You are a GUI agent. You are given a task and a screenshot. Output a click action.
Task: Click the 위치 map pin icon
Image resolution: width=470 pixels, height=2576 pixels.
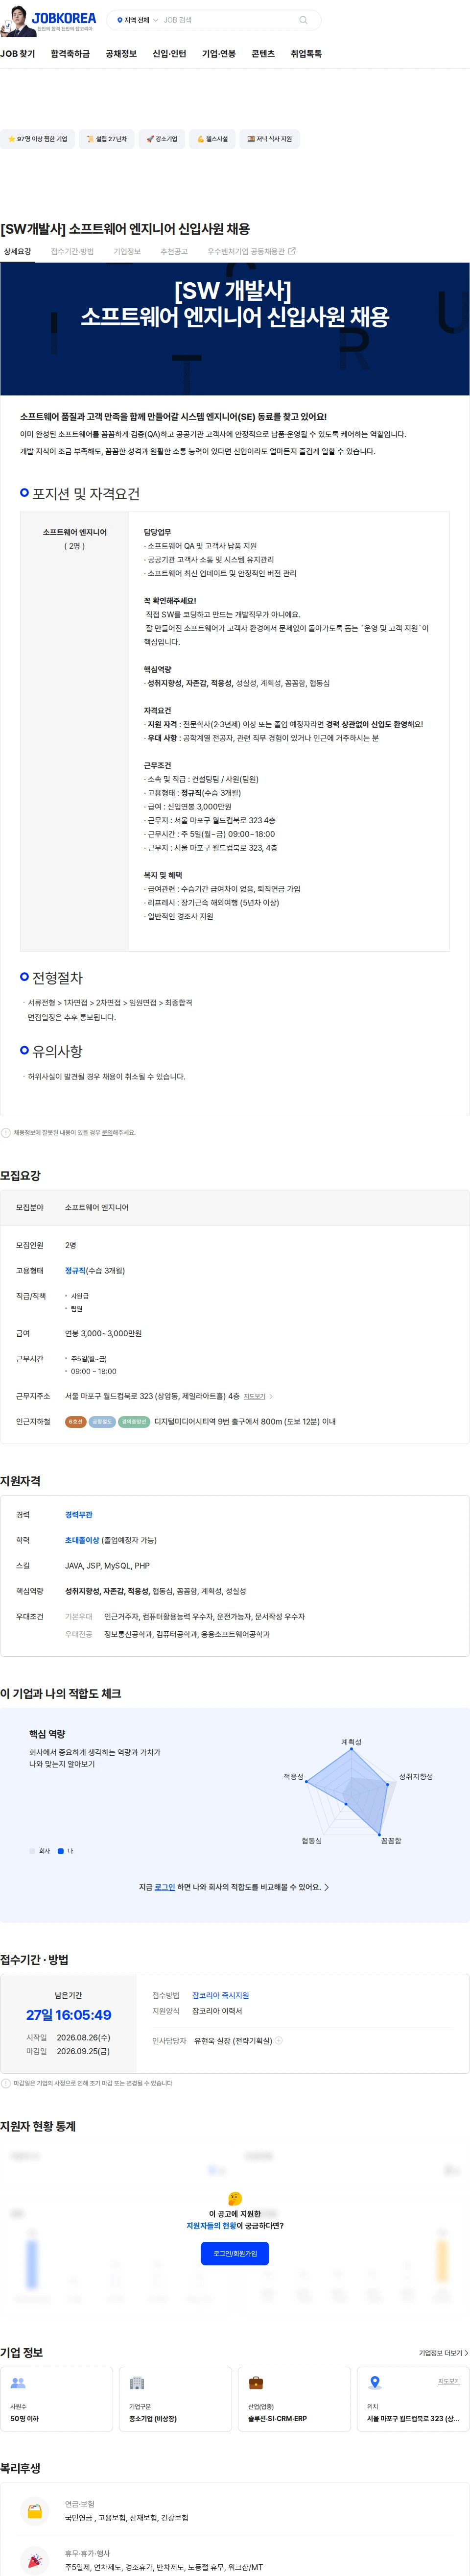tap(375, 2383)
